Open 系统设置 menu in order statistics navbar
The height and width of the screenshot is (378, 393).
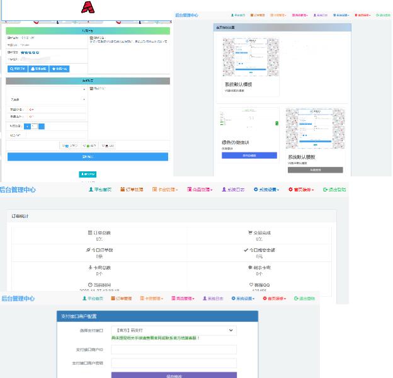268,189
